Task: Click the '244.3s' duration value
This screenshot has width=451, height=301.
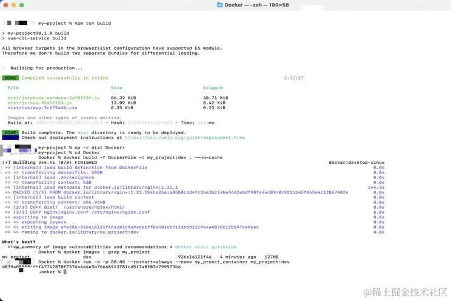Action: pos(376,188)
